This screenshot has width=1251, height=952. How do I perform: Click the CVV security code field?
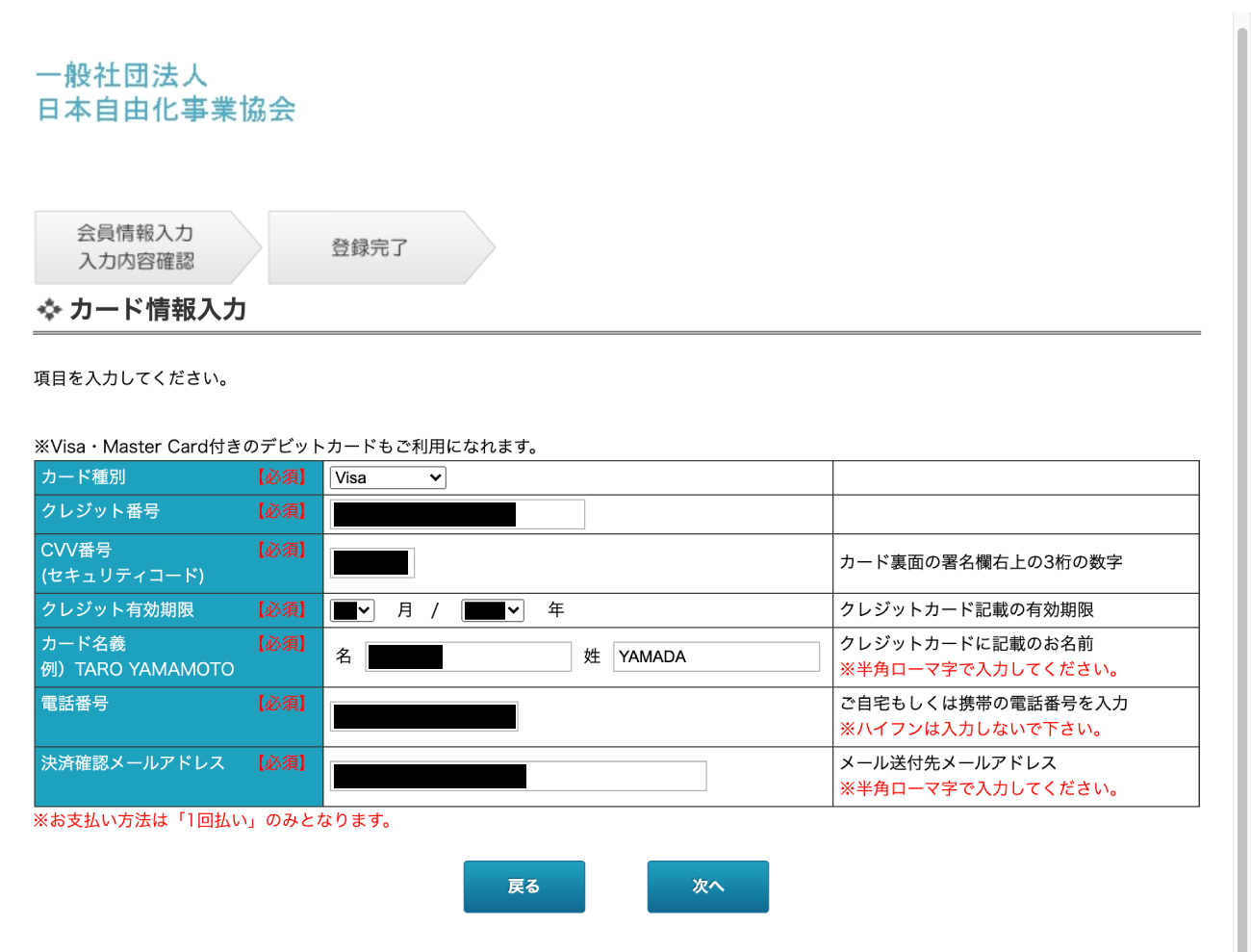(x=372, y=563)
